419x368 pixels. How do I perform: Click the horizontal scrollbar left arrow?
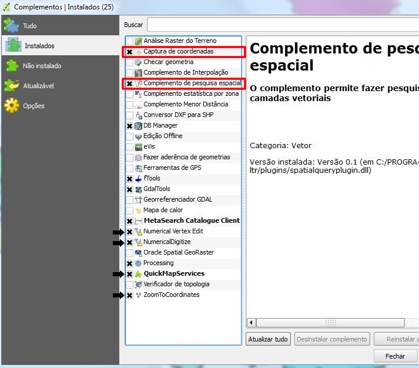[x=252, y=323]
